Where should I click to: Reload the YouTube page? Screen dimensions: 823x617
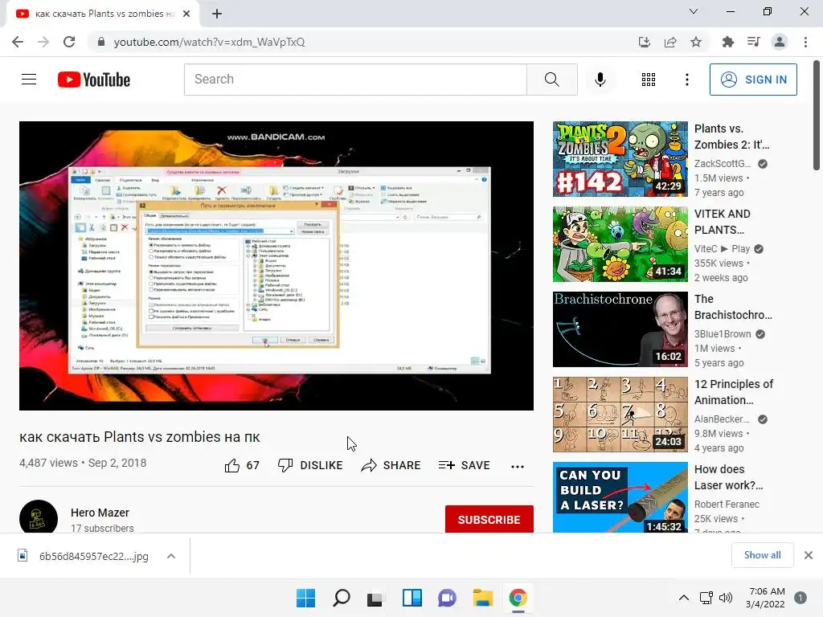click(69, 42)
